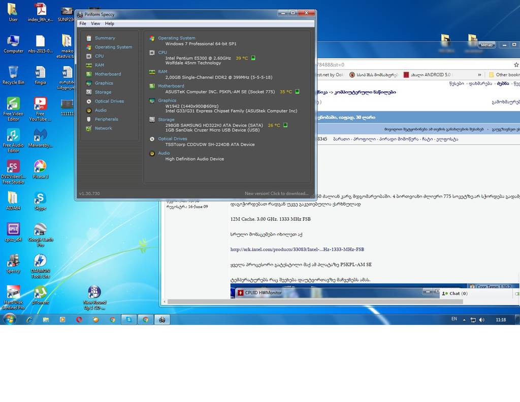This screenshot has height=402, width=520.
Task: Select AIDA64 desktop folder
Action: pyautogui.click(x=13, y=201)
